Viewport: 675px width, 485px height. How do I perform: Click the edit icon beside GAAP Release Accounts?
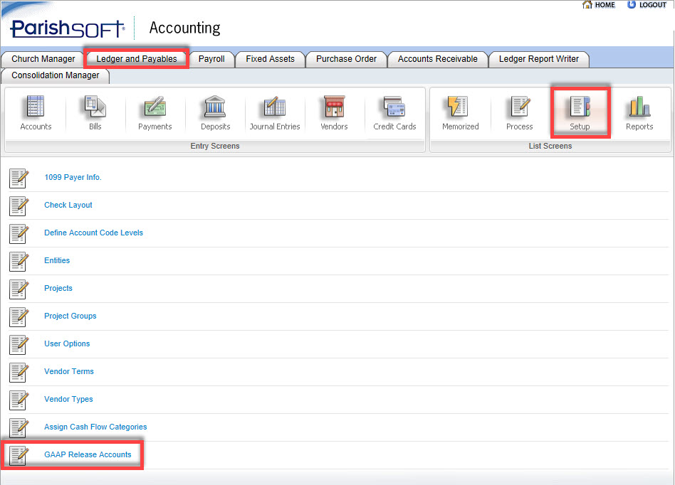(x=19, y=456)
